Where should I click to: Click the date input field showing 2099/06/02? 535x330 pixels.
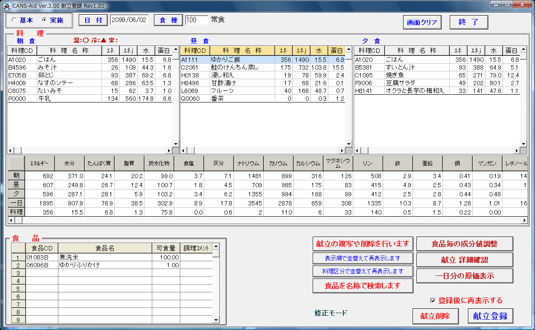pos(129,20)
